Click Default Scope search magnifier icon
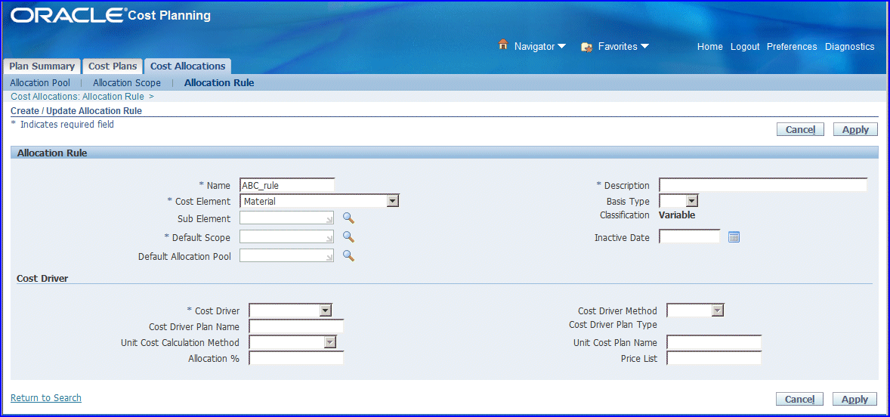This screenshot has height=417, width=890. pos(348,236)
